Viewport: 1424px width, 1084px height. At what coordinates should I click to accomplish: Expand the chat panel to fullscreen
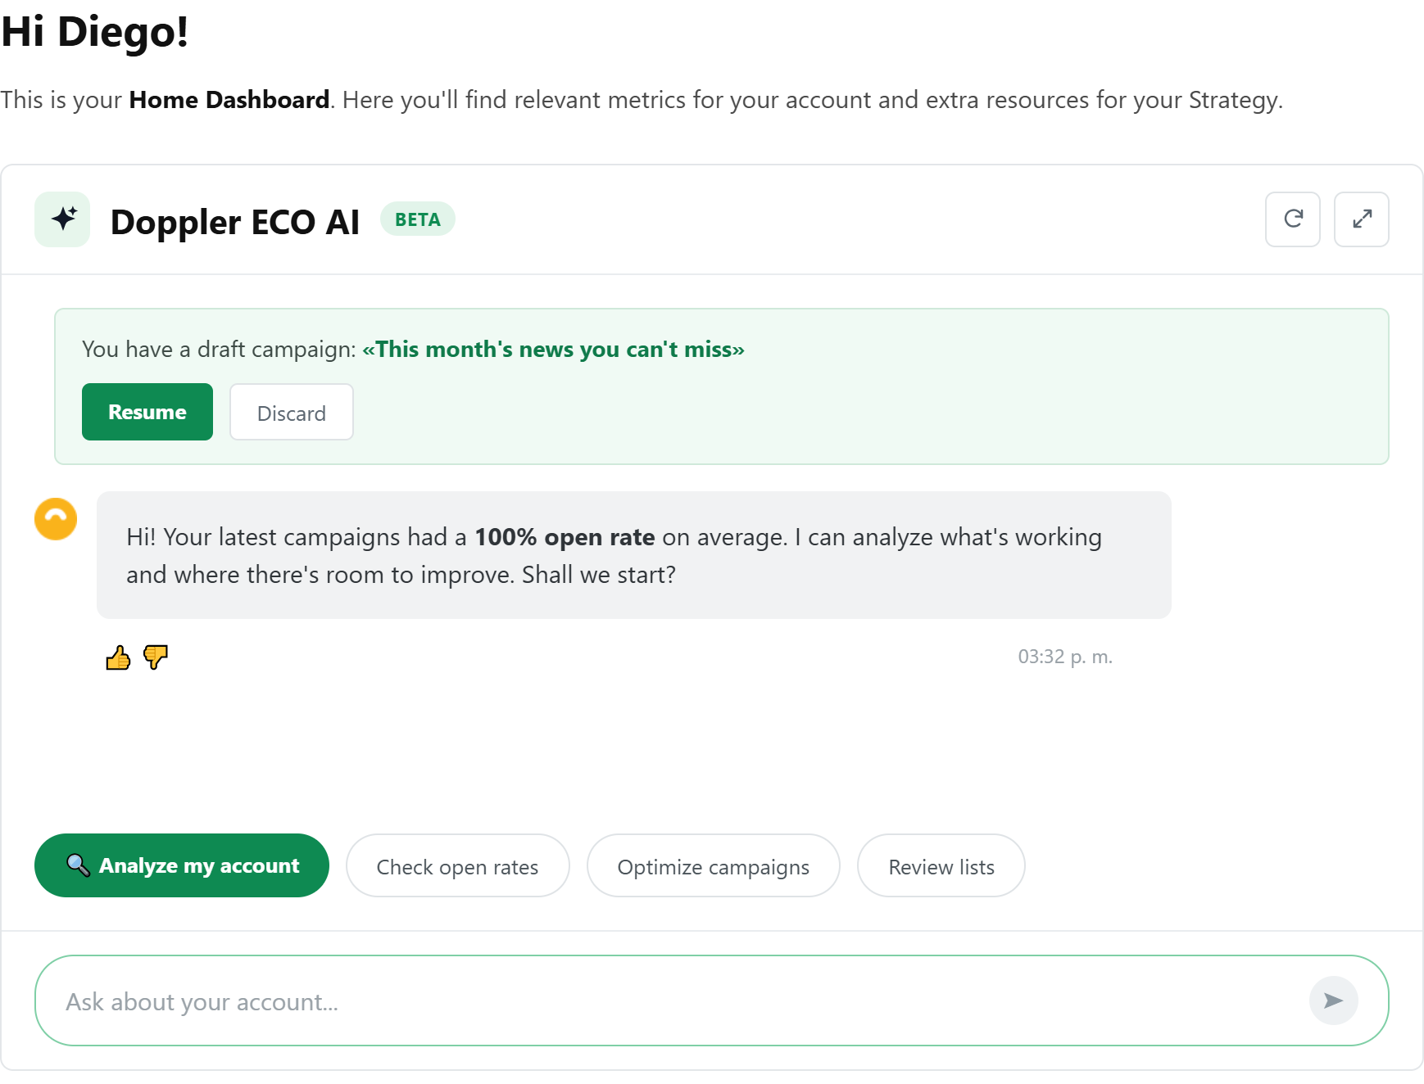pyautogui.click(x=1362, y=219)
